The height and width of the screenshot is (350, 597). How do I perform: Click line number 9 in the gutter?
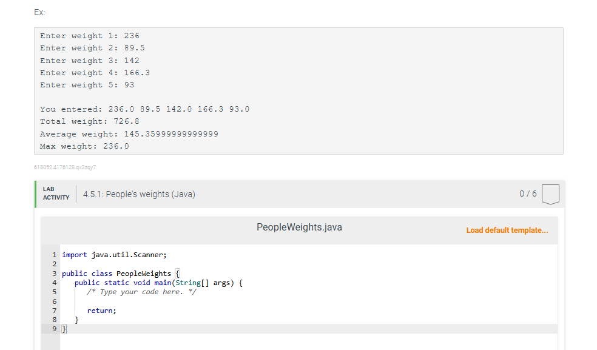click(x=55, y=329)
